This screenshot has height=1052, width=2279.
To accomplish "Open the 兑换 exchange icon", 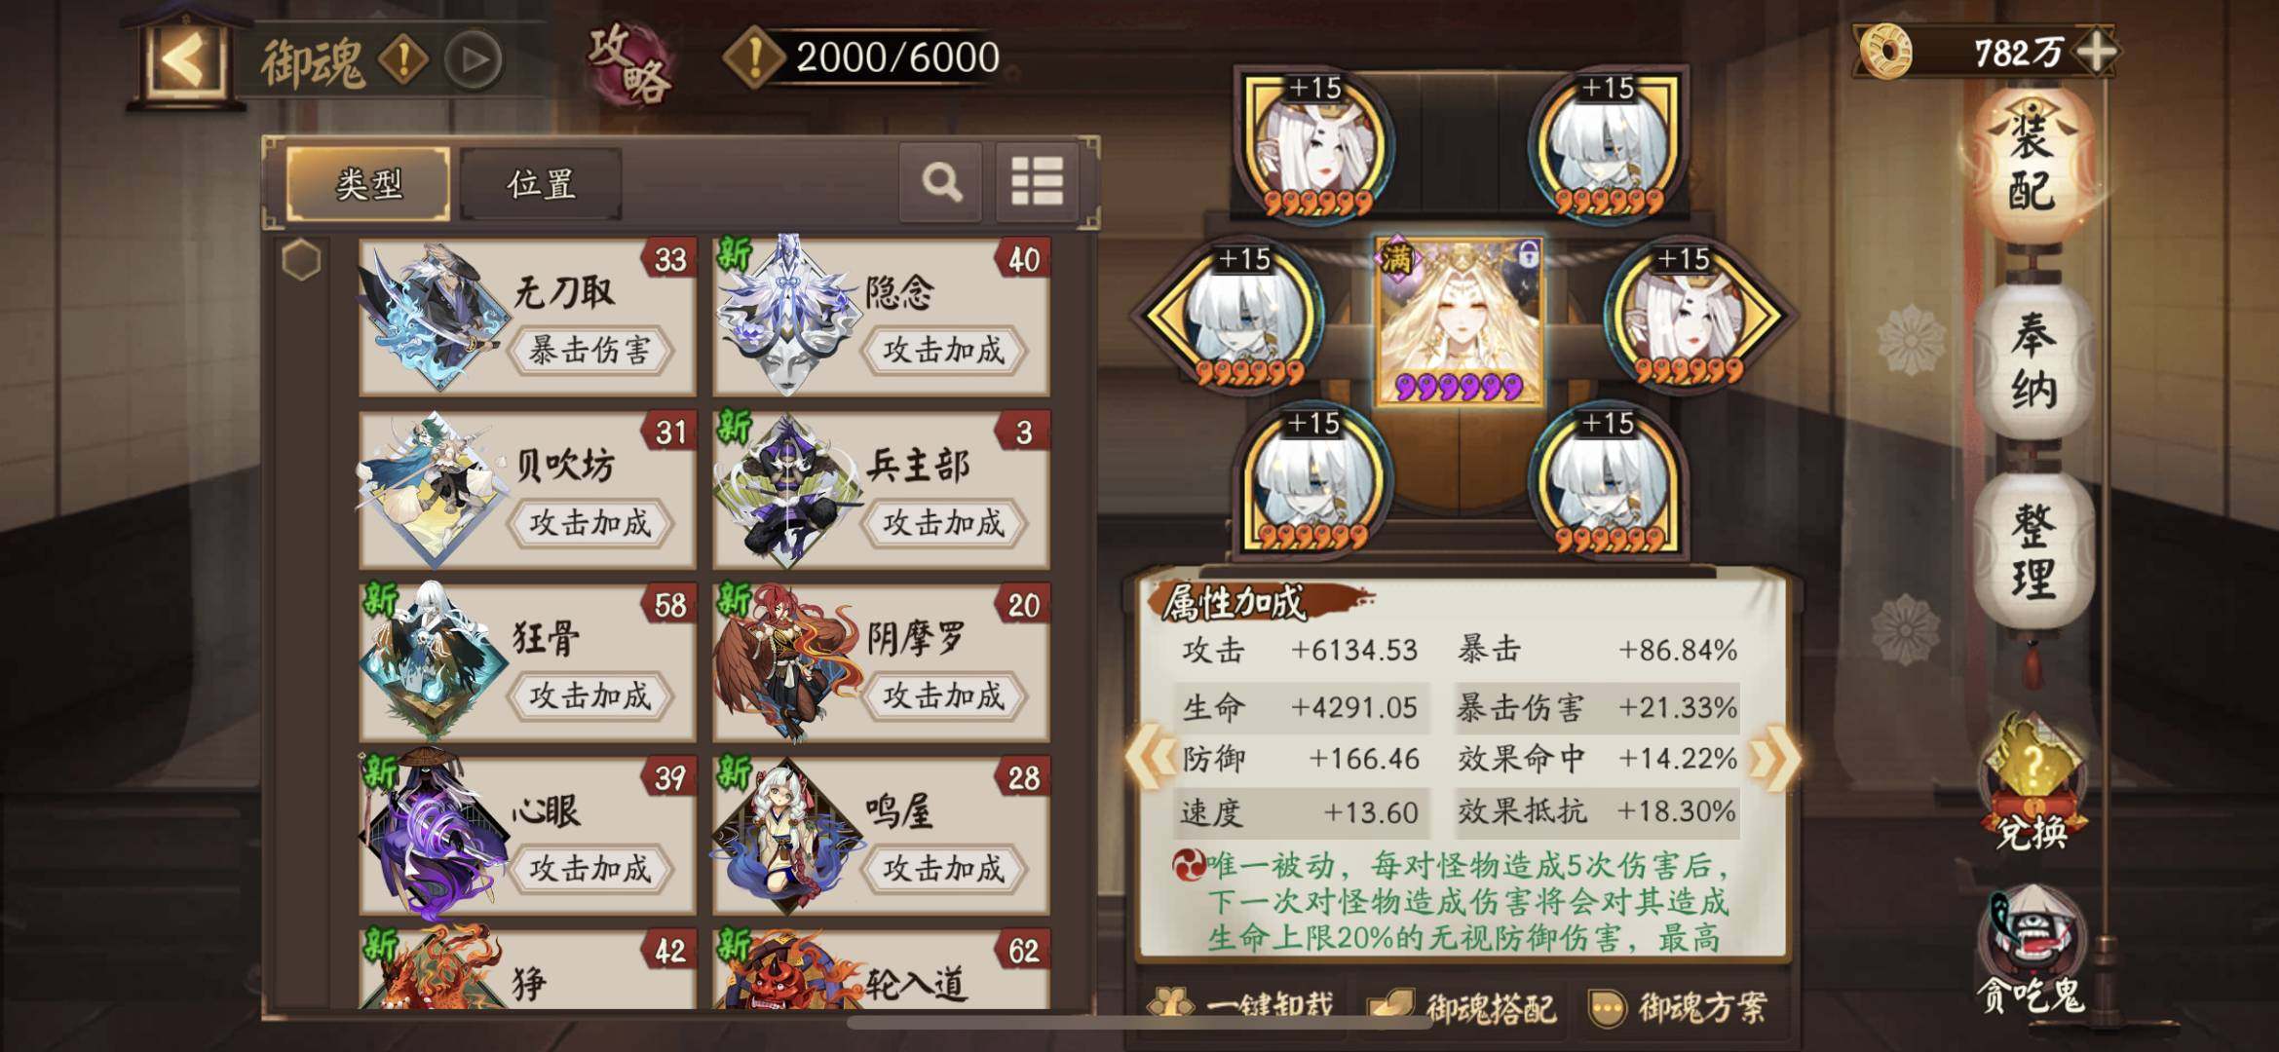I will (x=2032, y=784).
